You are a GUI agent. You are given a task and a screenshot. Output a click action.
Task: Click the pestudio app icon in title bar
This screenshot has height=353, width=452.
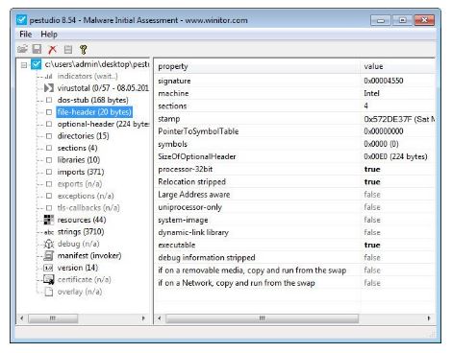pyautogui.click(x=21, y=20)
